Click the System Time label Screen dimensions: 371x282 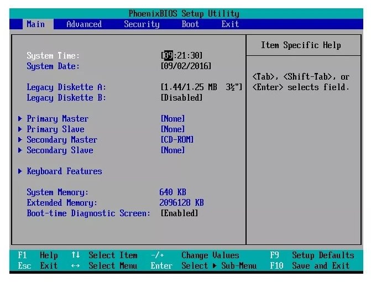53,56
